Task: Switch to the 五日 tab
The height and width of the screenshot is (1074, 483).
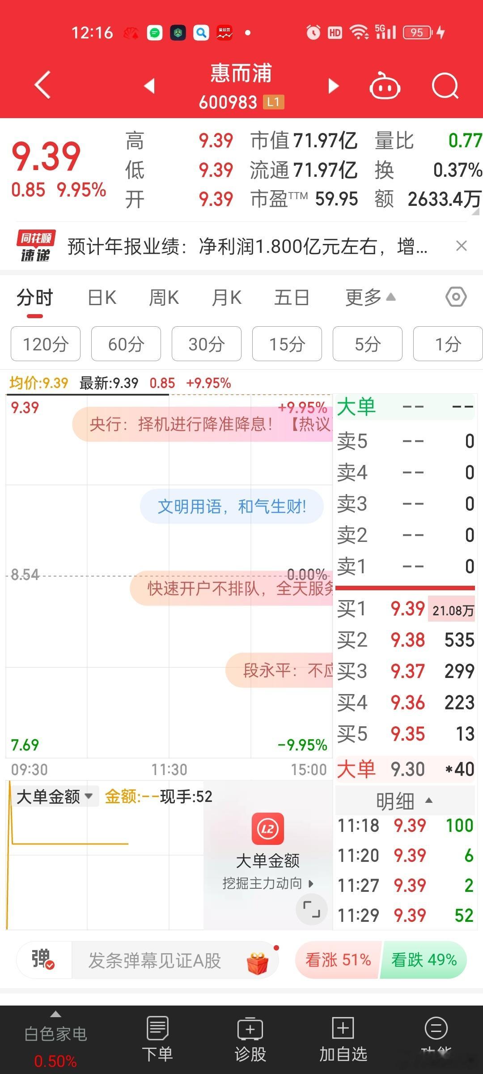Action: (292, 298)
